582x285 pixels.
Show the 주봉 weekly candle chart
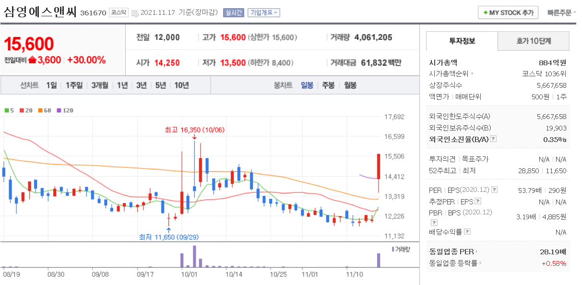click(x=328, y=85)
